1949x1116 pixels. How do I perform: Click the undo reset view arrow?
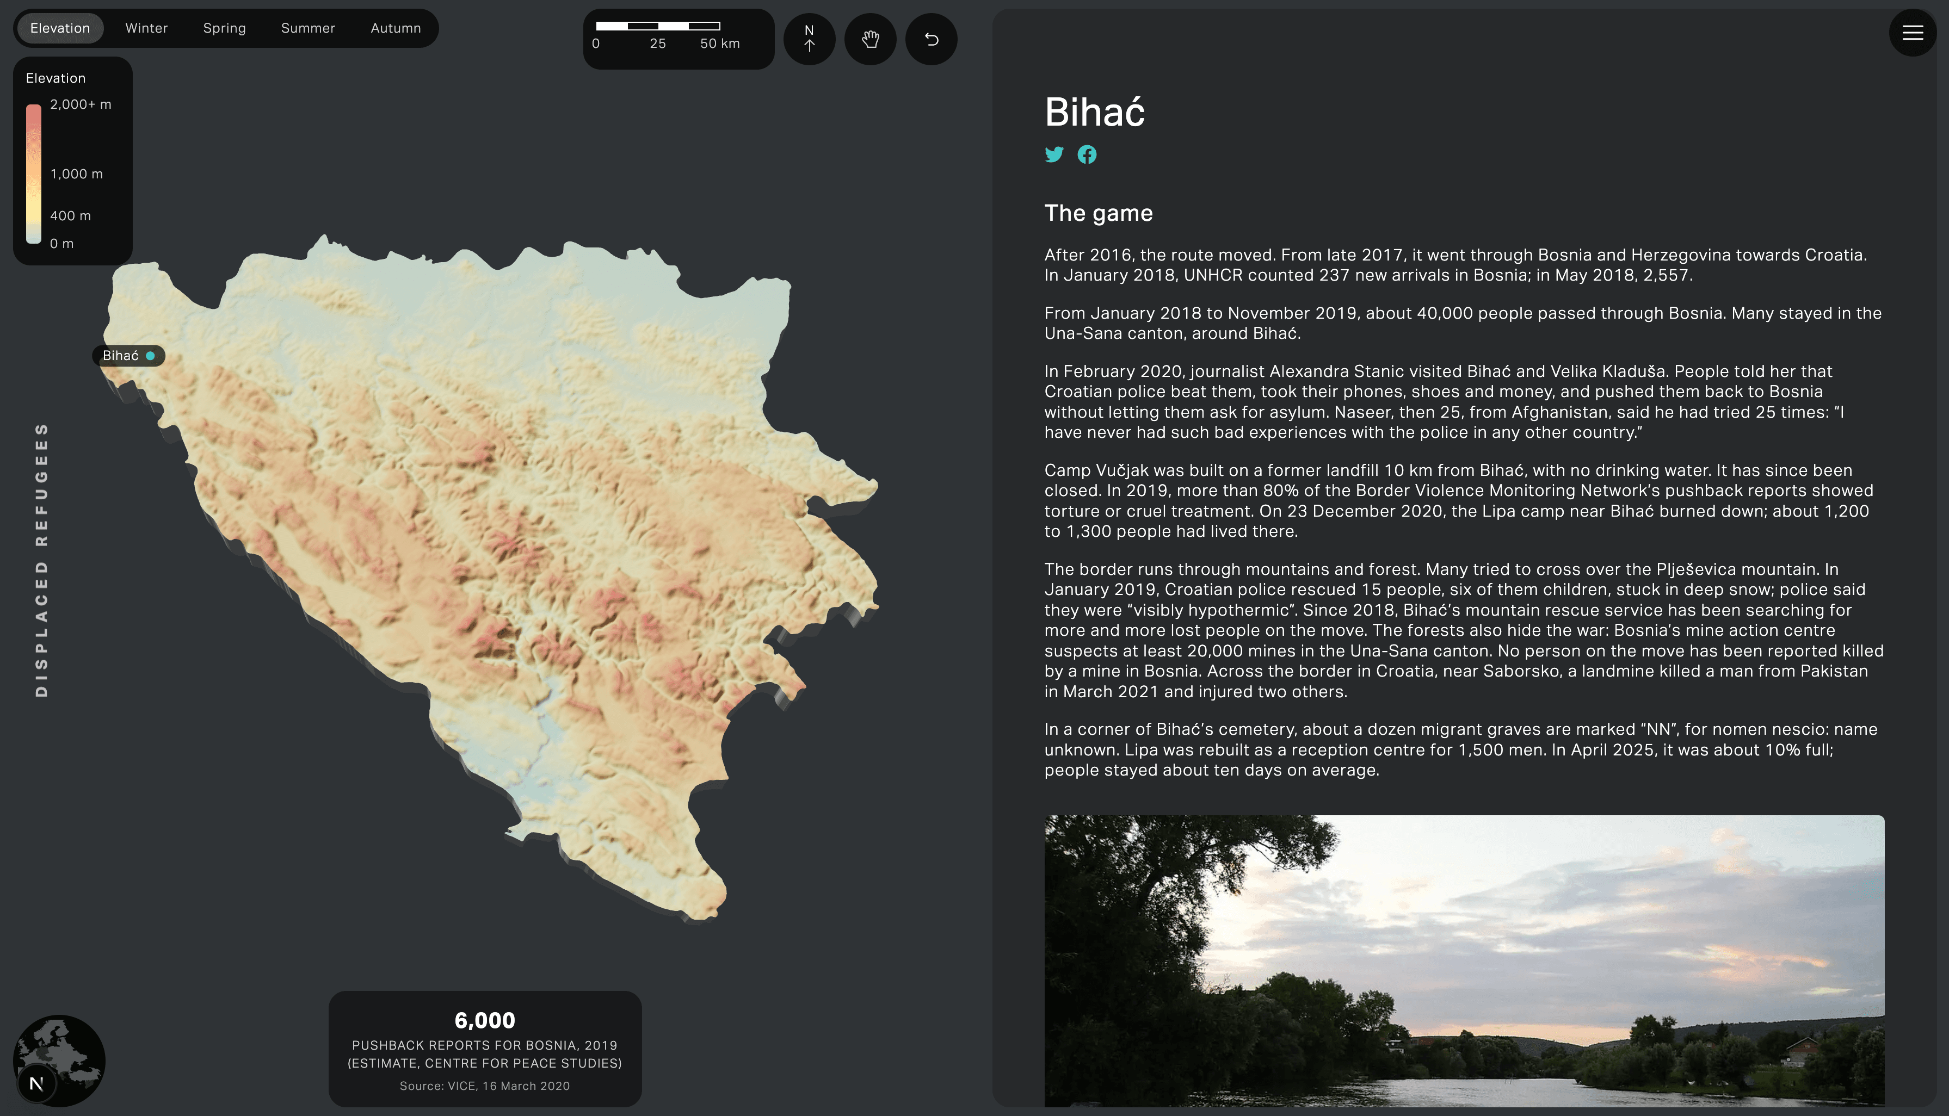tap(931, 38)
